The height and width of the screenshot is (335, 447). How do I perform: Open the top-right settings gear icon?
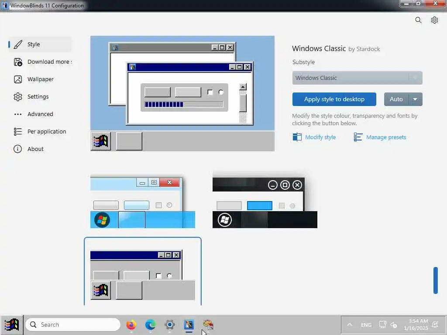434,20
